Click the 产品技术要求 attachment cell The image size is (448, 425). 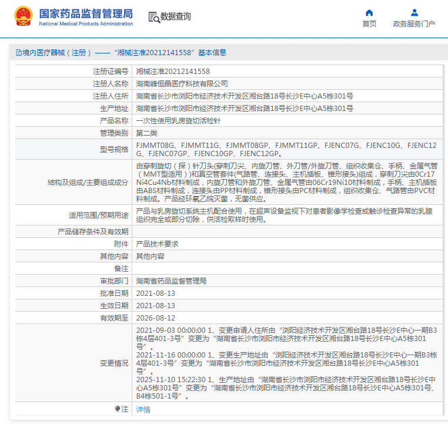(157, 244)
